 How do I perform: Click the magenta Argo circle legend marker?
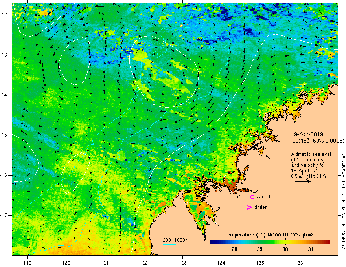(252, 197)
